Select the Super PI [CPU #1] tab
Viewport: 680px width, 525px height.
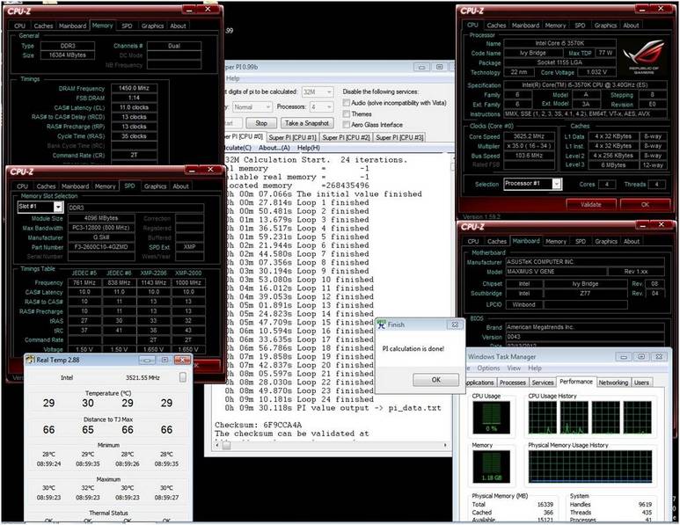tap(293, 137)
